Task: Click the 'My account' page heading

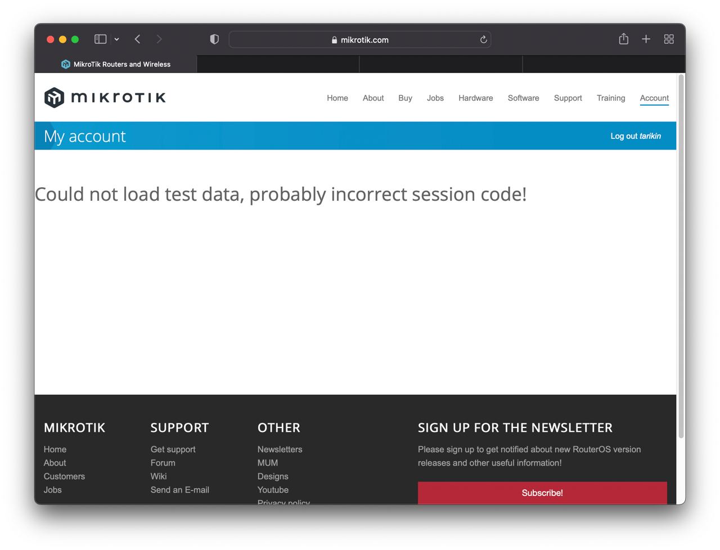Action: 85,136
